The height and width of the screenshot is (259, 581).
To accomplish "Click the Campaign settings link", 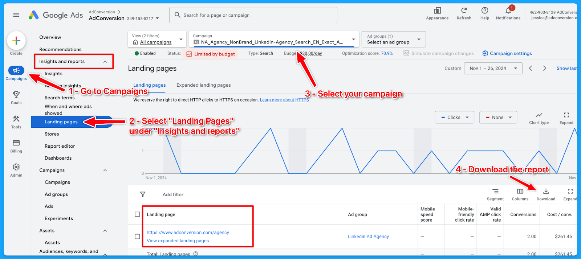I will (x=511, y=53).
